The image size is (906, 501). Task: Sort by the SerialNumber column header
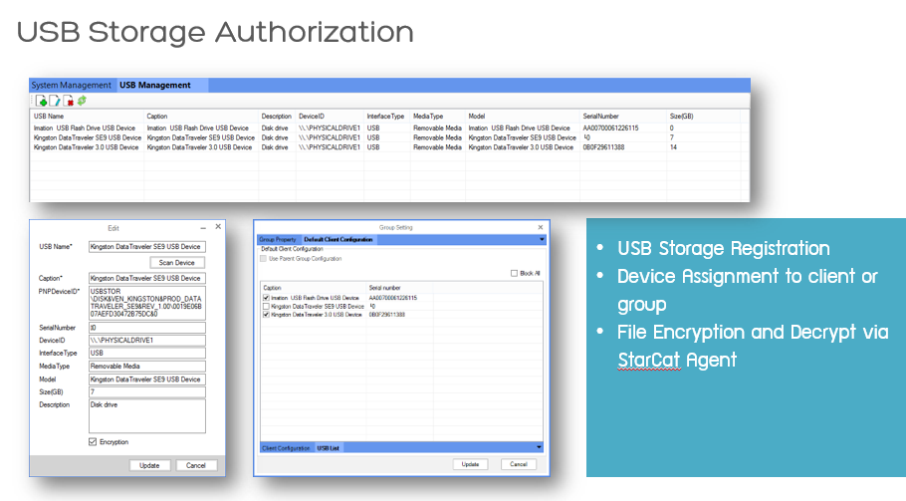pos(600,117)
